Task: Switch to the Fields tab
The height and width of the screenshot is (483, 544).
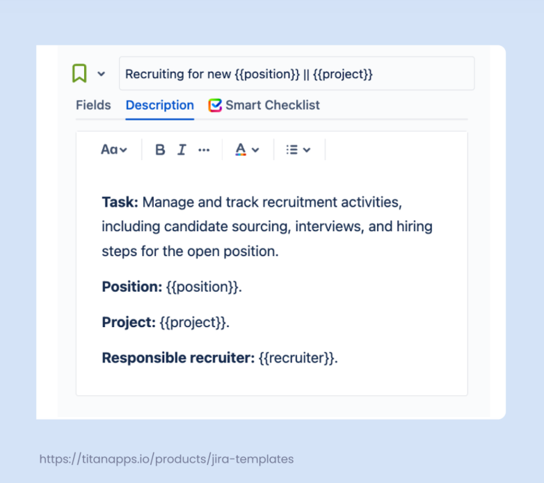Action: click(93, 105)
